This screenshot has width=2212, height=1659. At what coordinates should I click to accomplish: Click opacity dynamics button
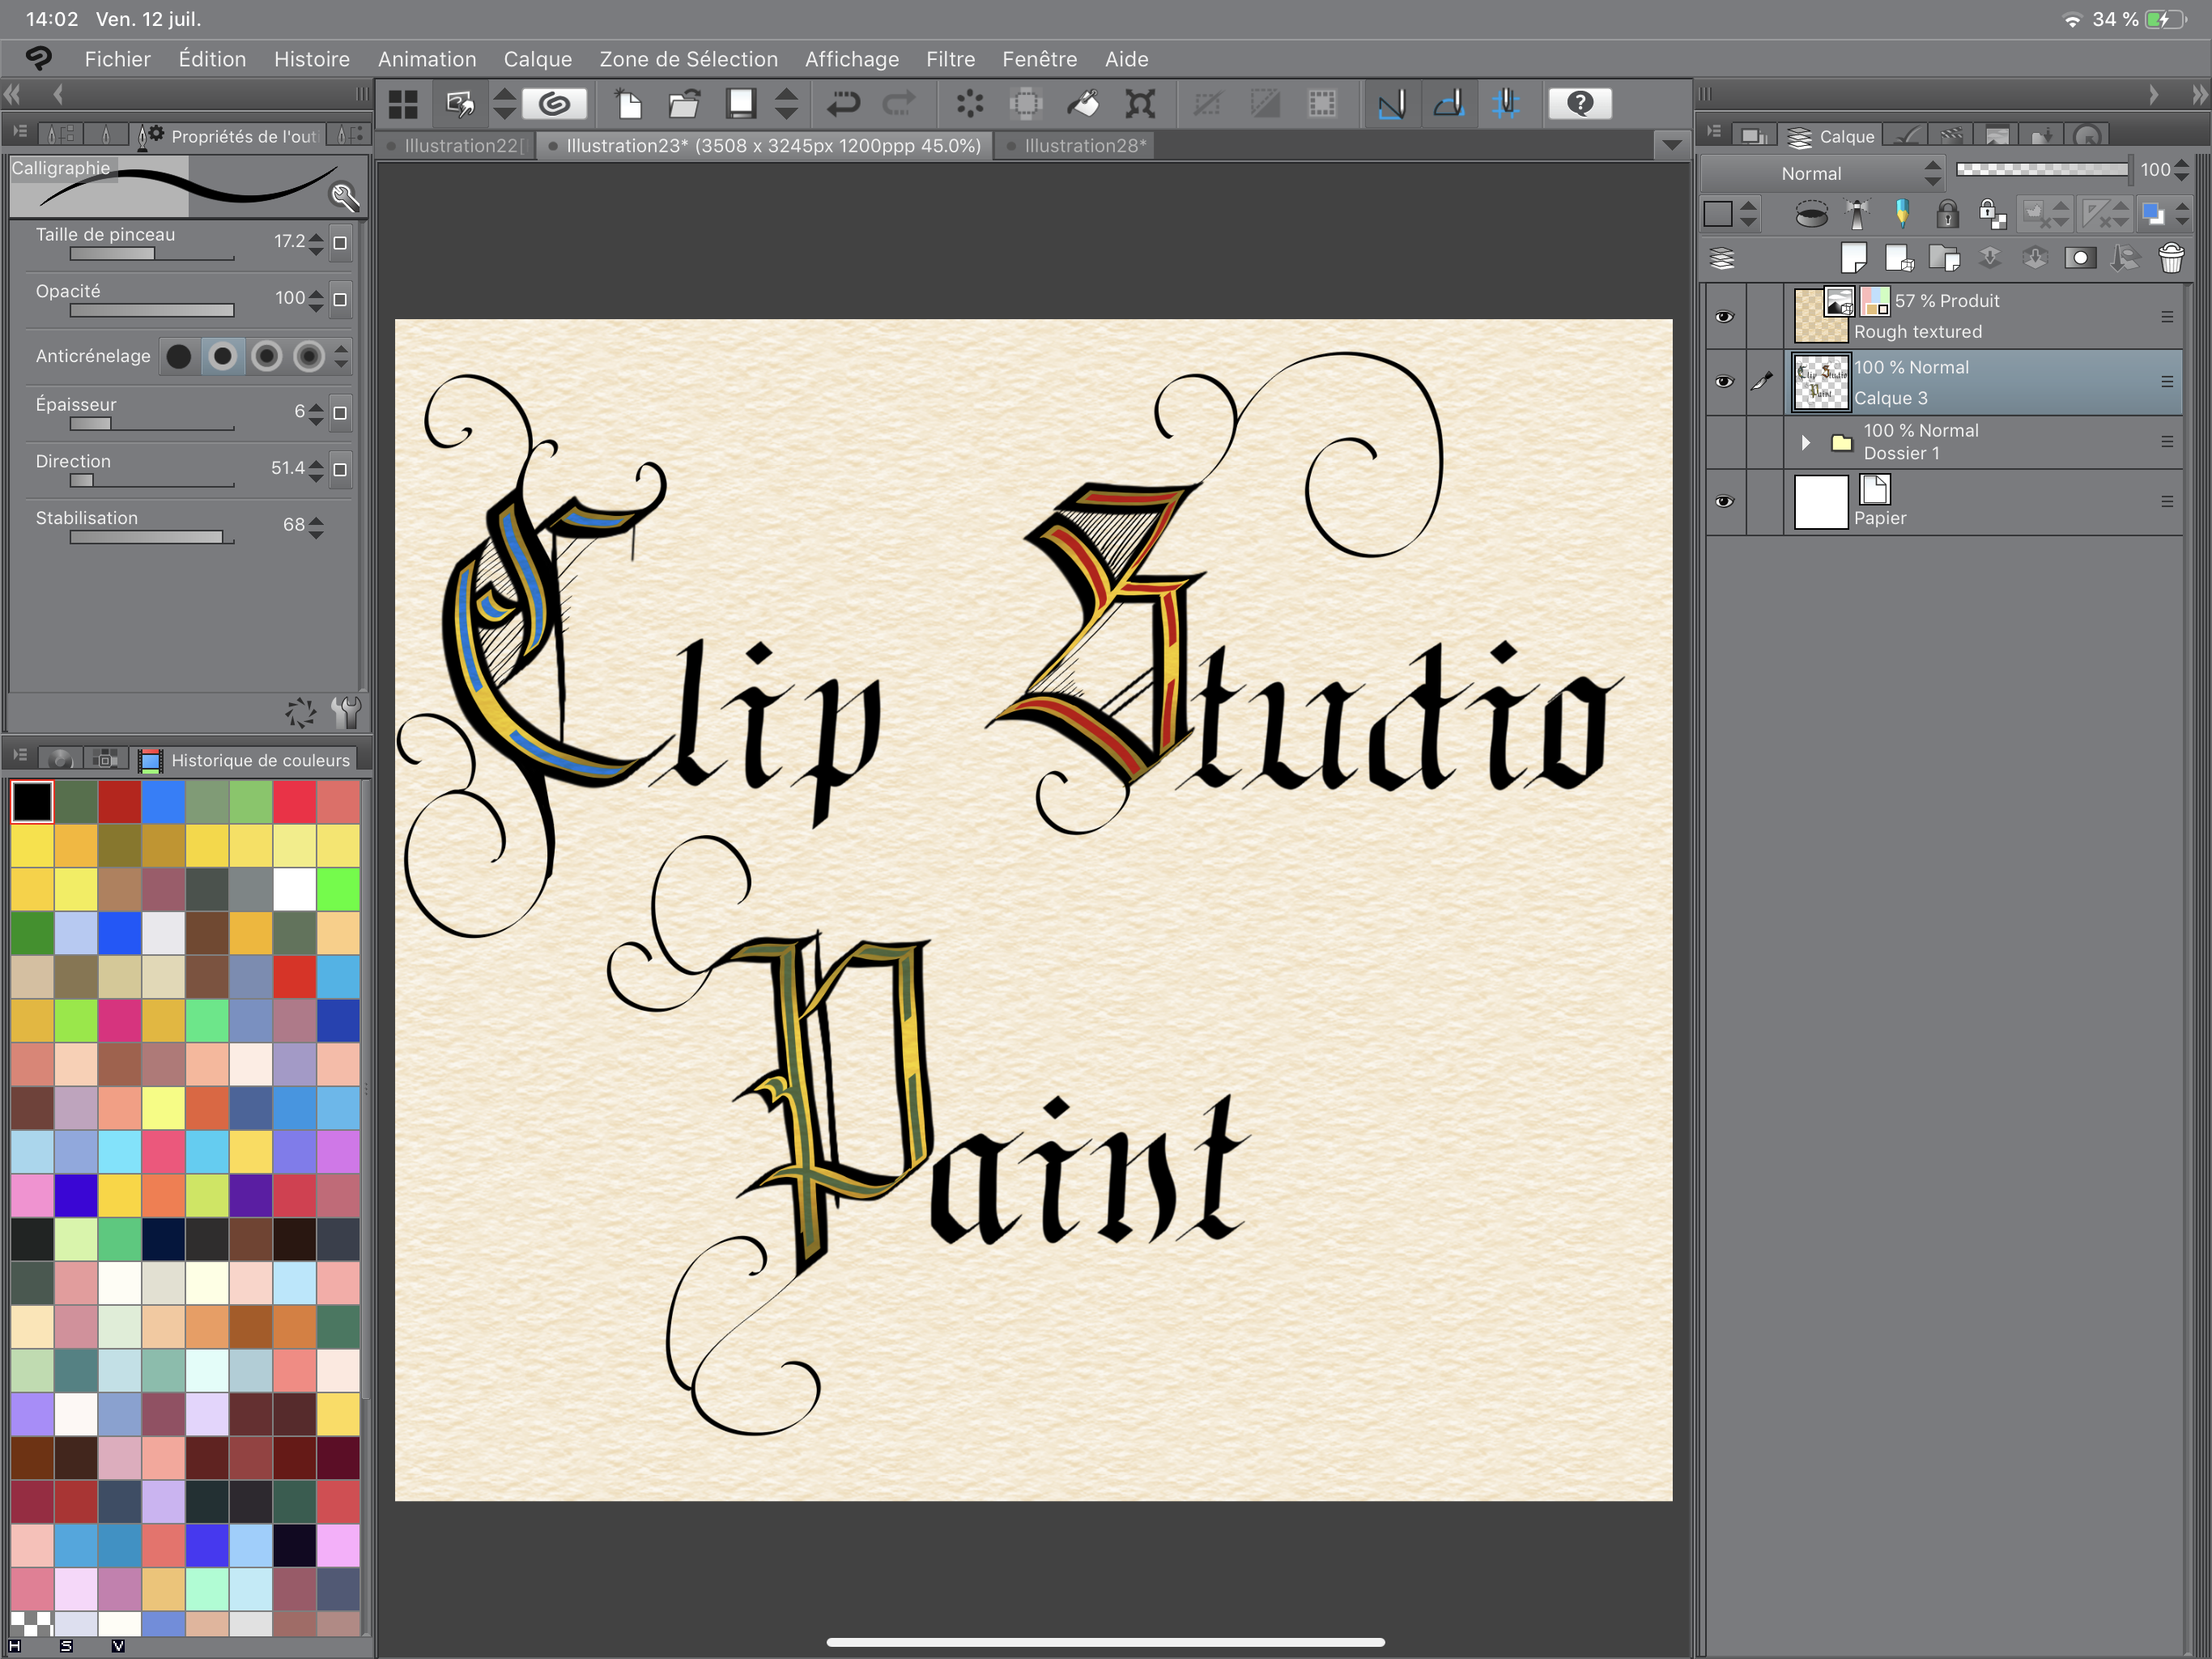coord(340,299)
